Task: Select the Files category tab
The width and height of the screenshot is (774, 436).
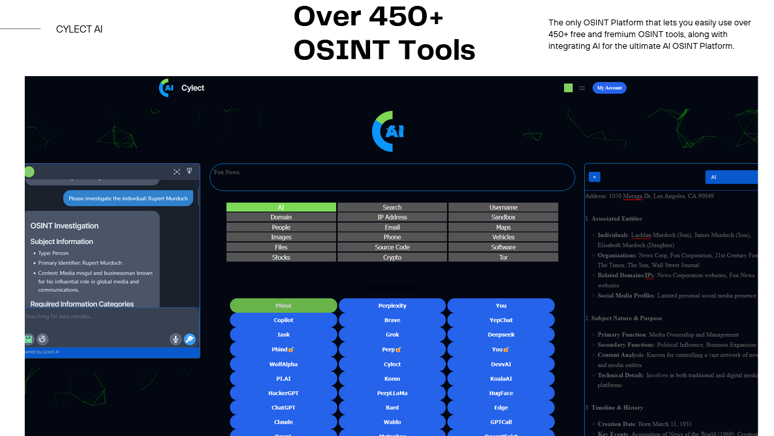Action: 281,247
